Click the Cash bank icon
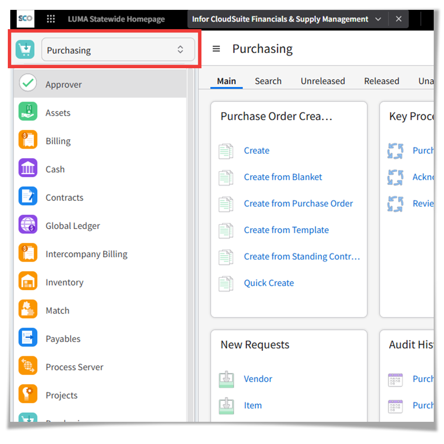Image resolution: width=444 pixels, height=444 pixels. coord(28,168)
